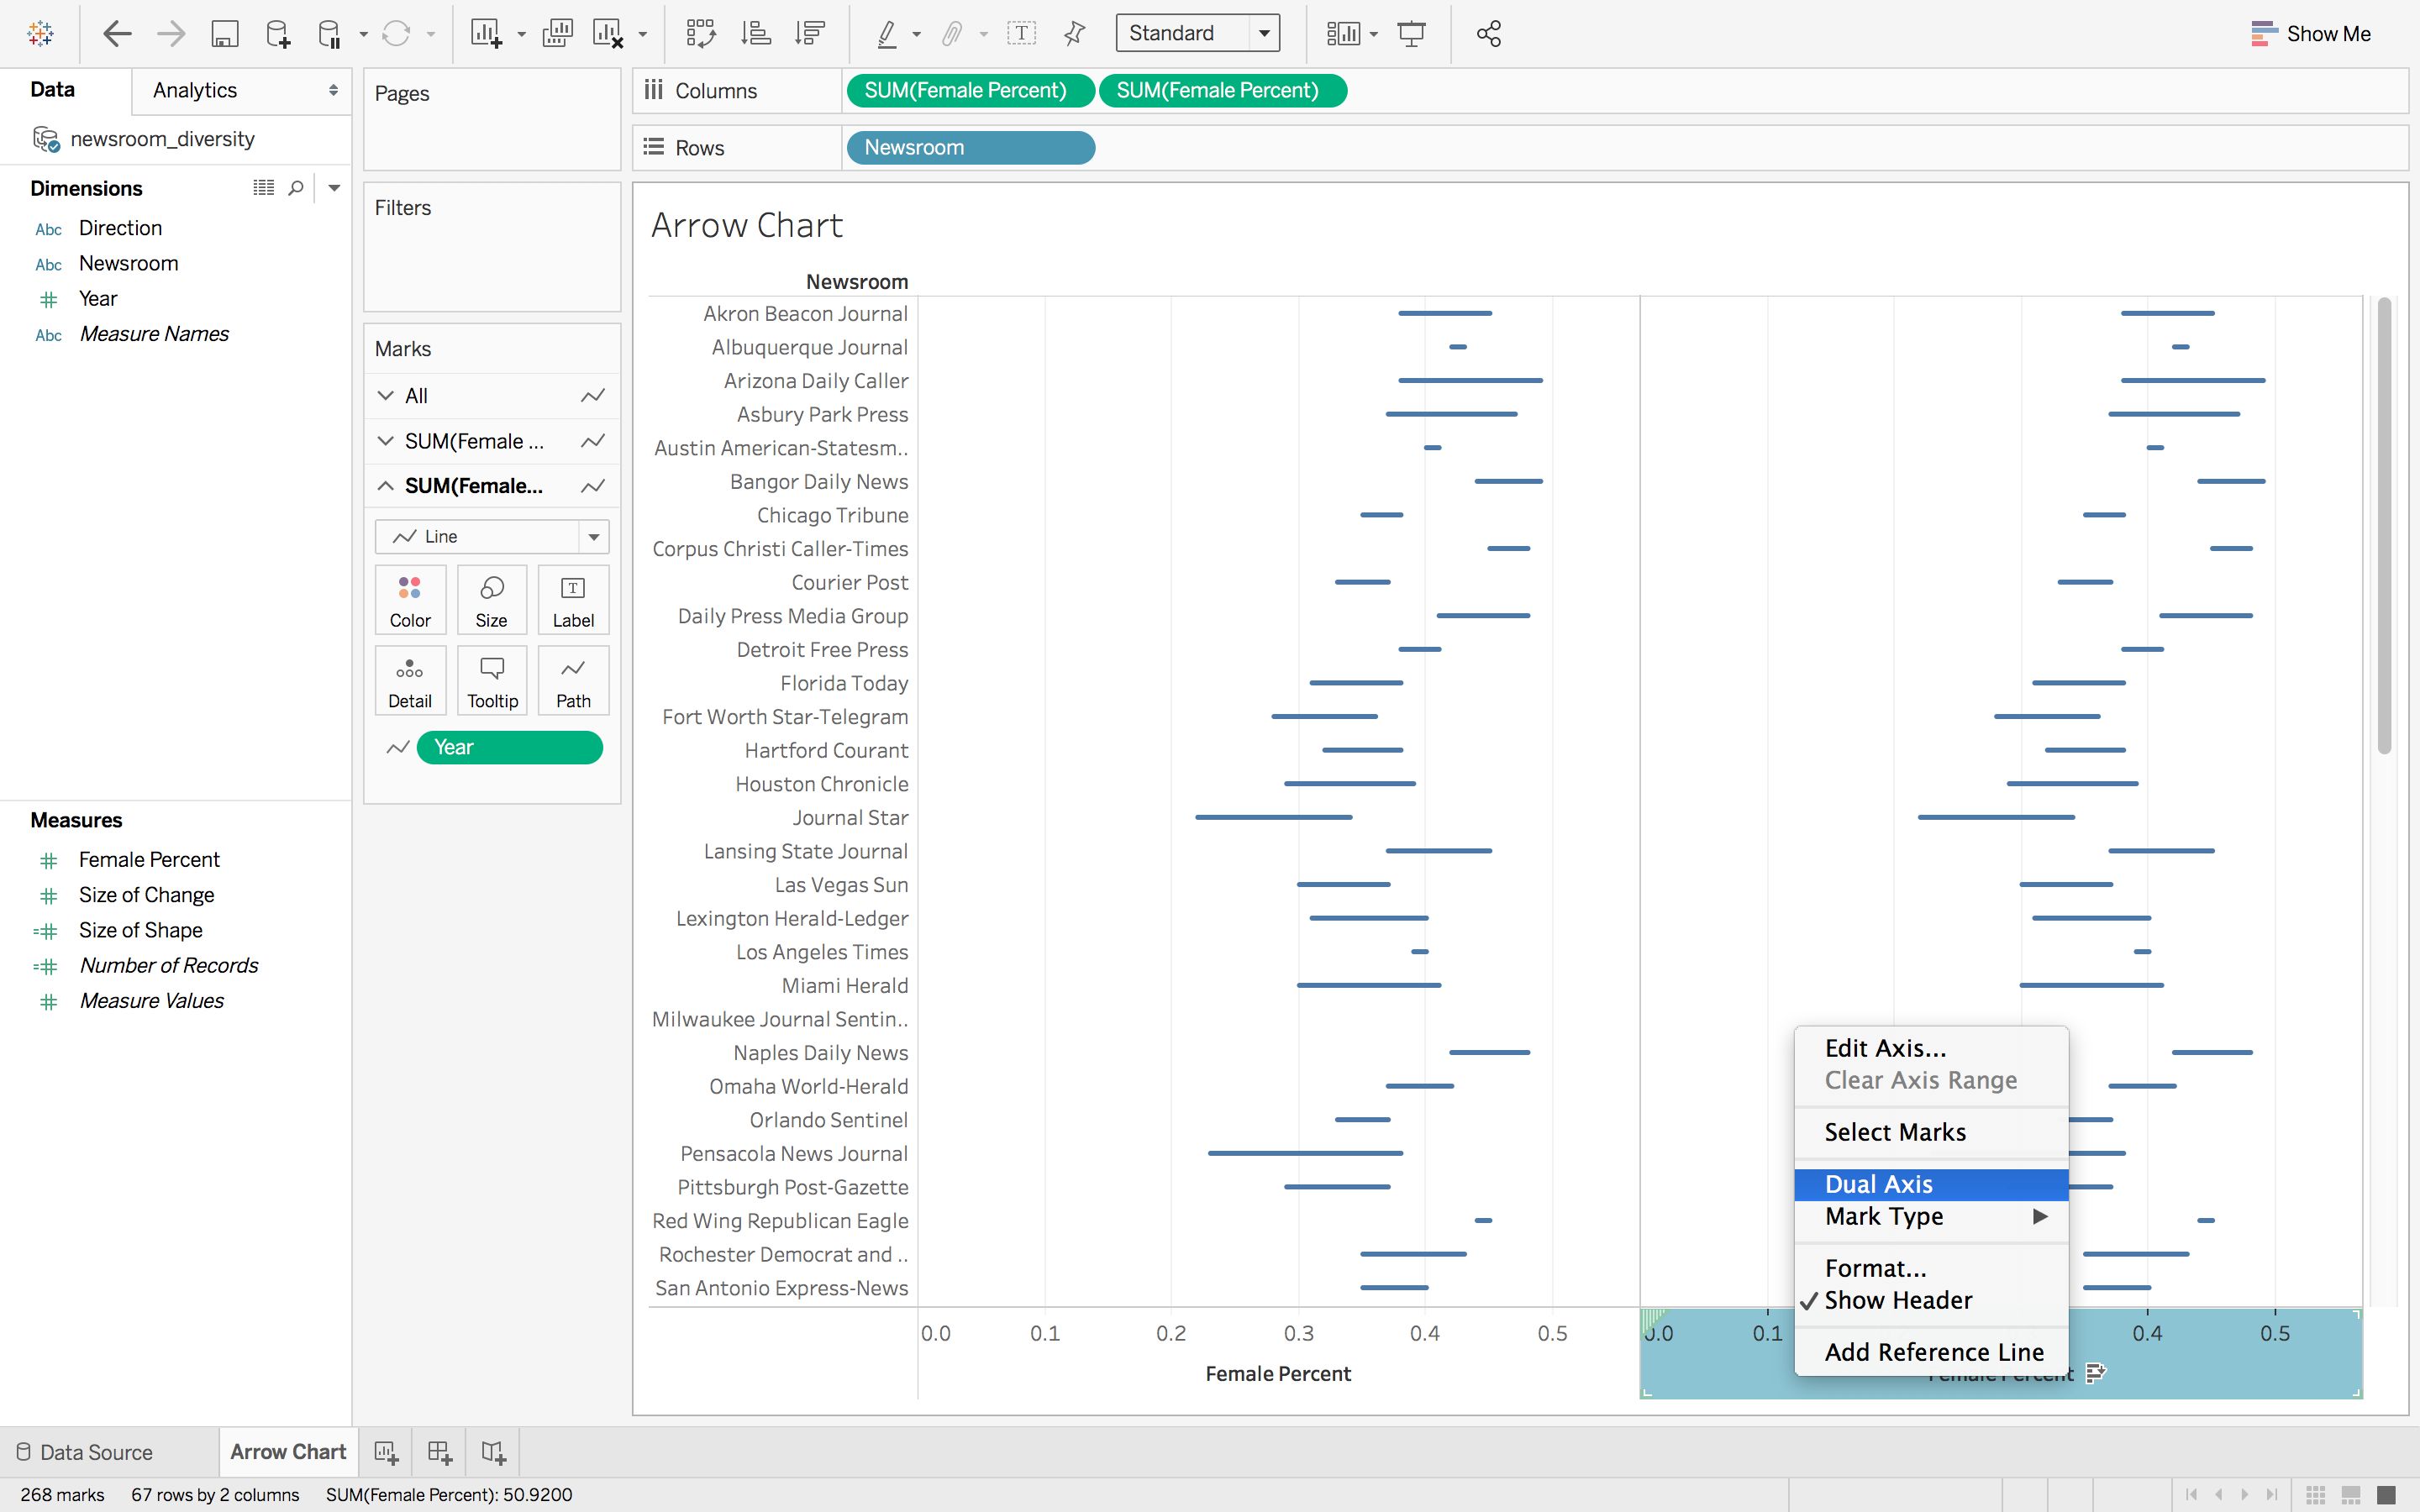Switch between Data and Analytics pane
2420x1512 pixels.
click(x=193, y=90)
